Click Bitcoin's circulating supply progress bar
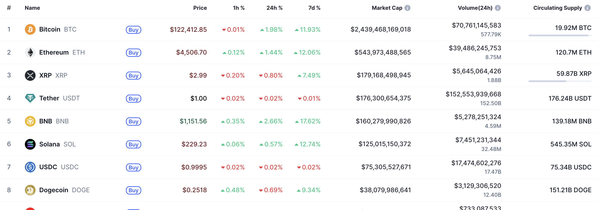The image size is (598, 210). tap(560, 36)
